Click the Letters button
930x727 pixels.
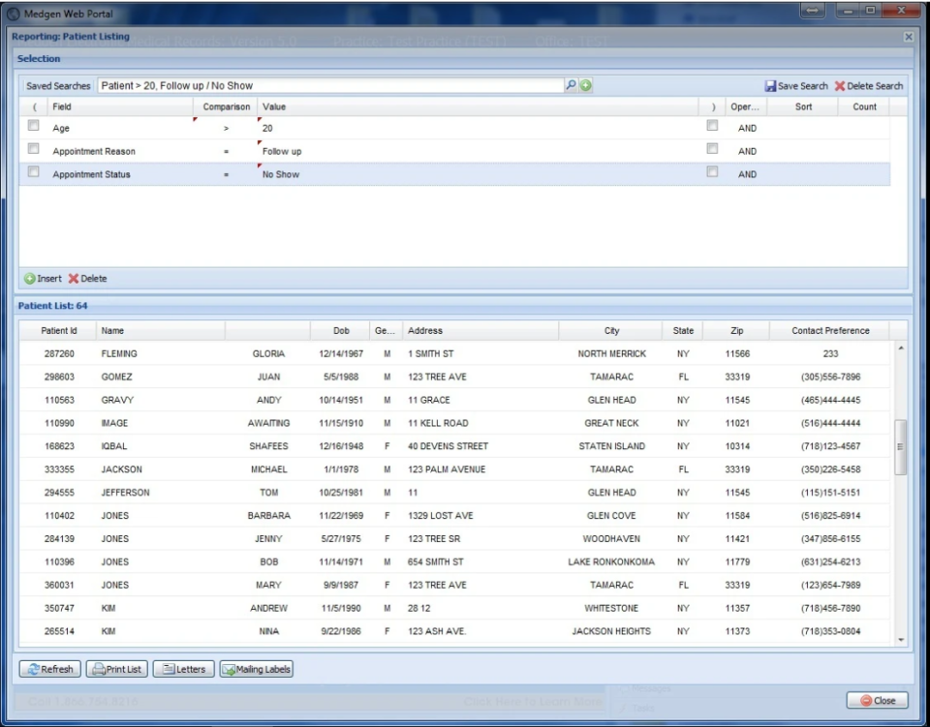click(x=182, y=668)
